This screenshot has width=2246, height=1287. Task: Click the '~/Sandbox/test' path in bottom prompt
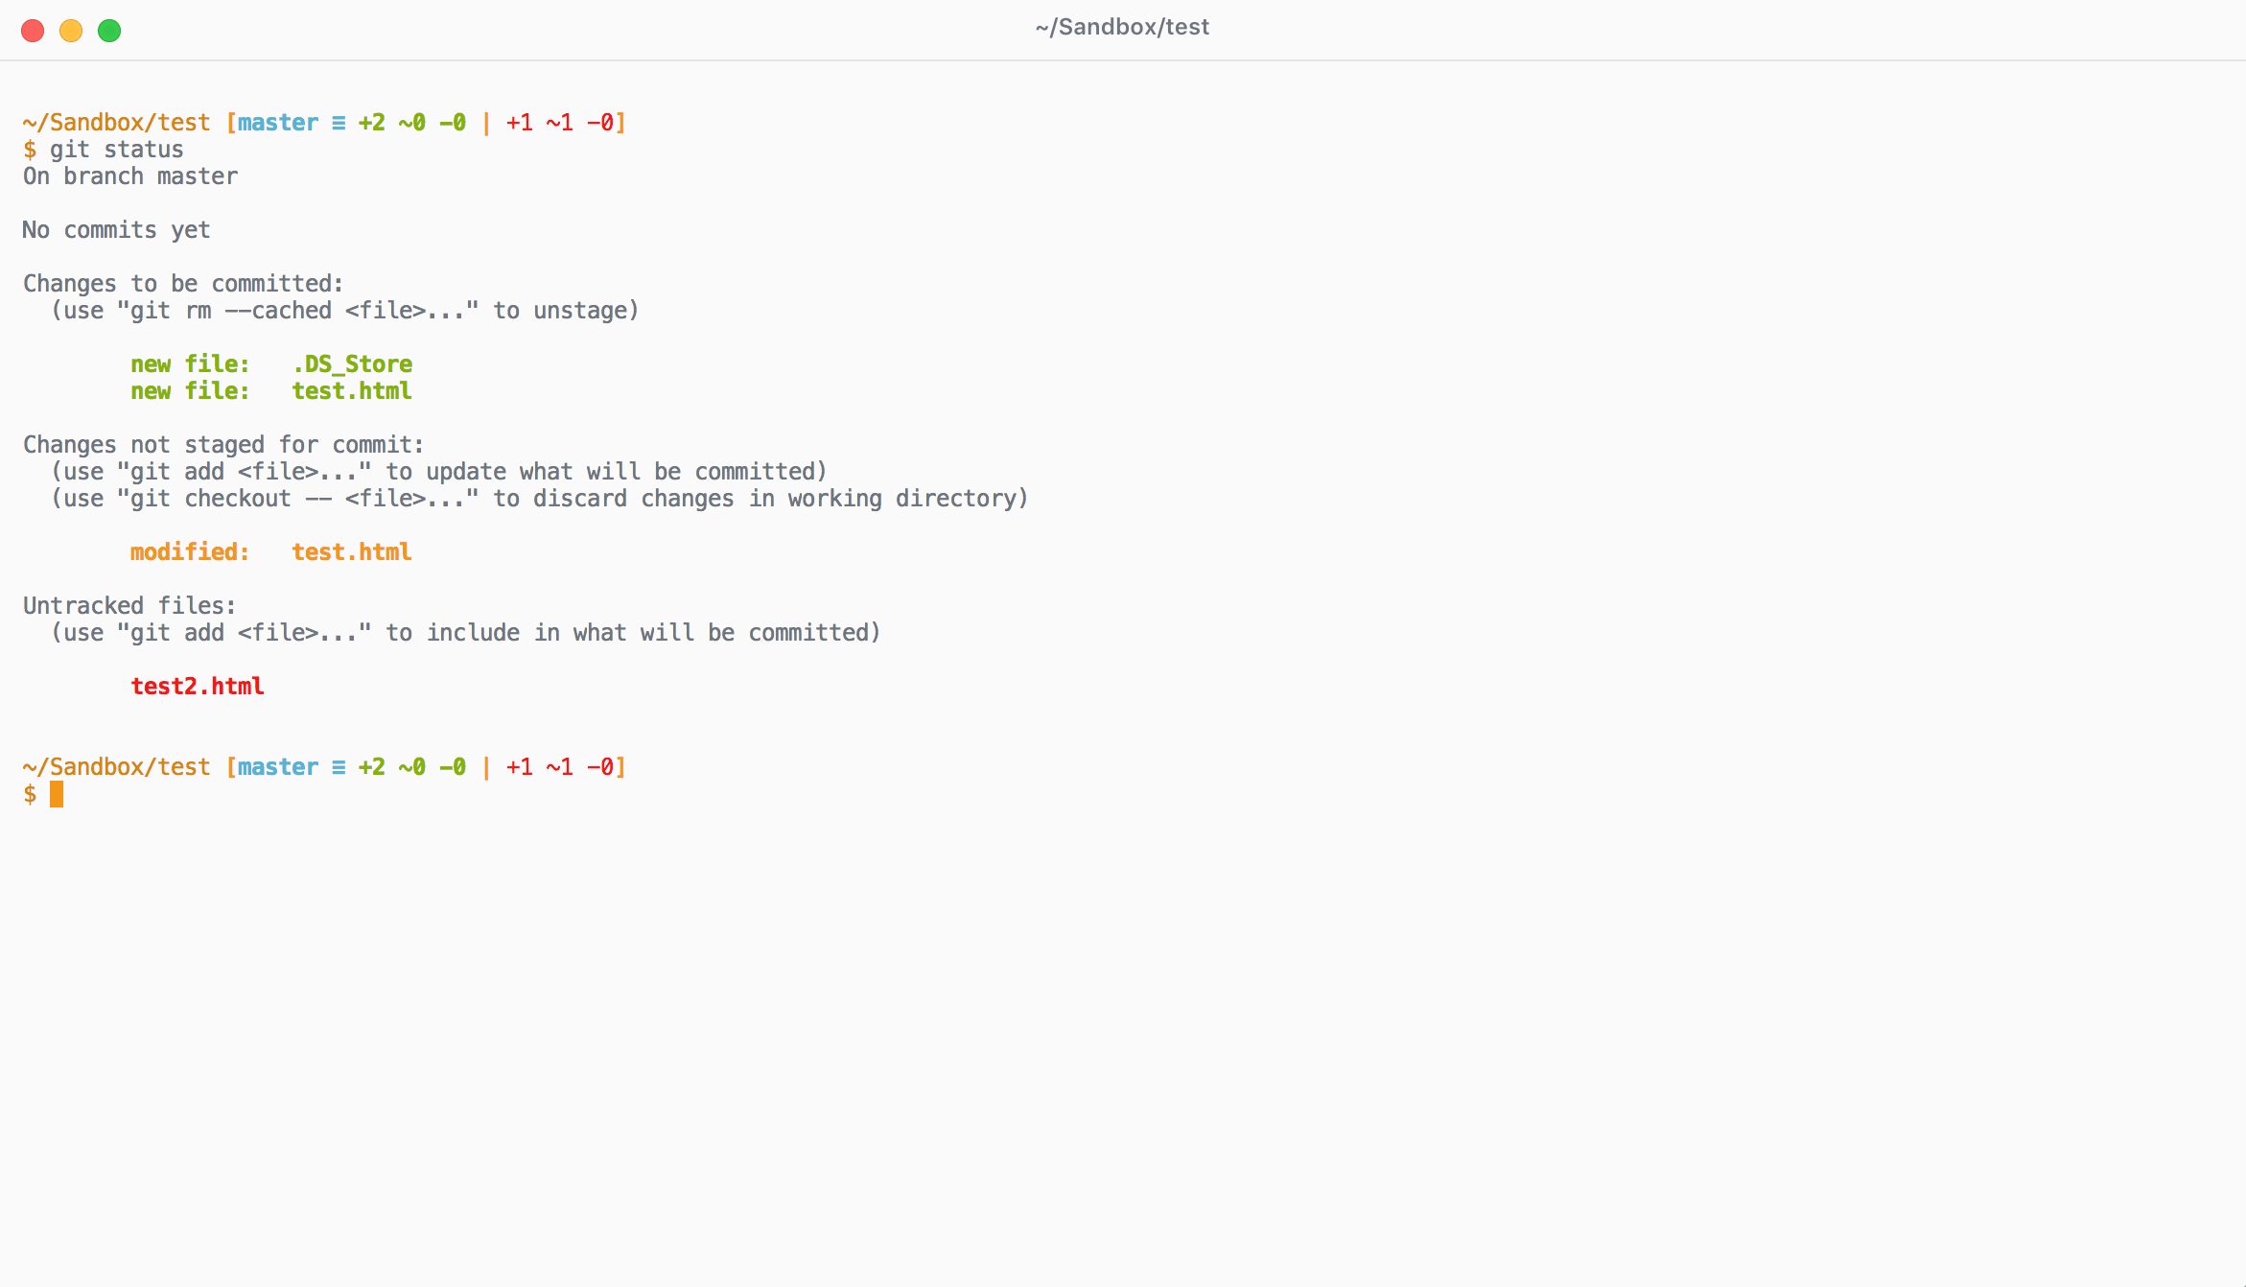click(x=116, y=767)
